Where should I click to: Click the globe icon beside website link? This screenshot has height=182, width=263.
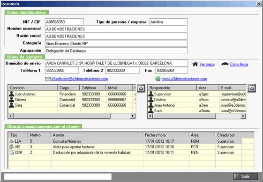(x=158, y=79)
